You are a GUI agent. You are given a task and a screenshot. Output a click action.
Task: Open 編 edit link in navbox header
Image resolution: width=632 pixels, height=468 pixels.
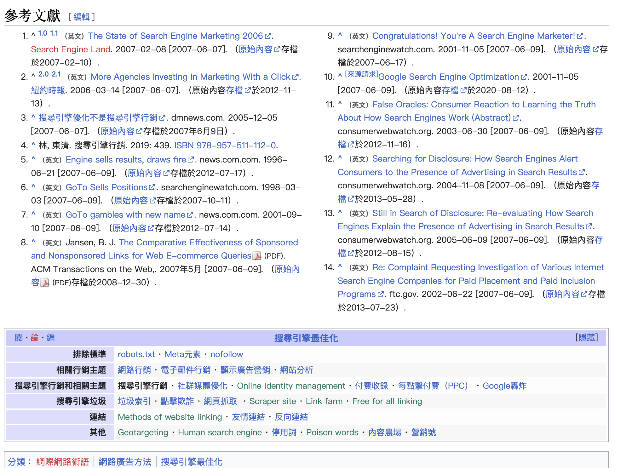51,338
